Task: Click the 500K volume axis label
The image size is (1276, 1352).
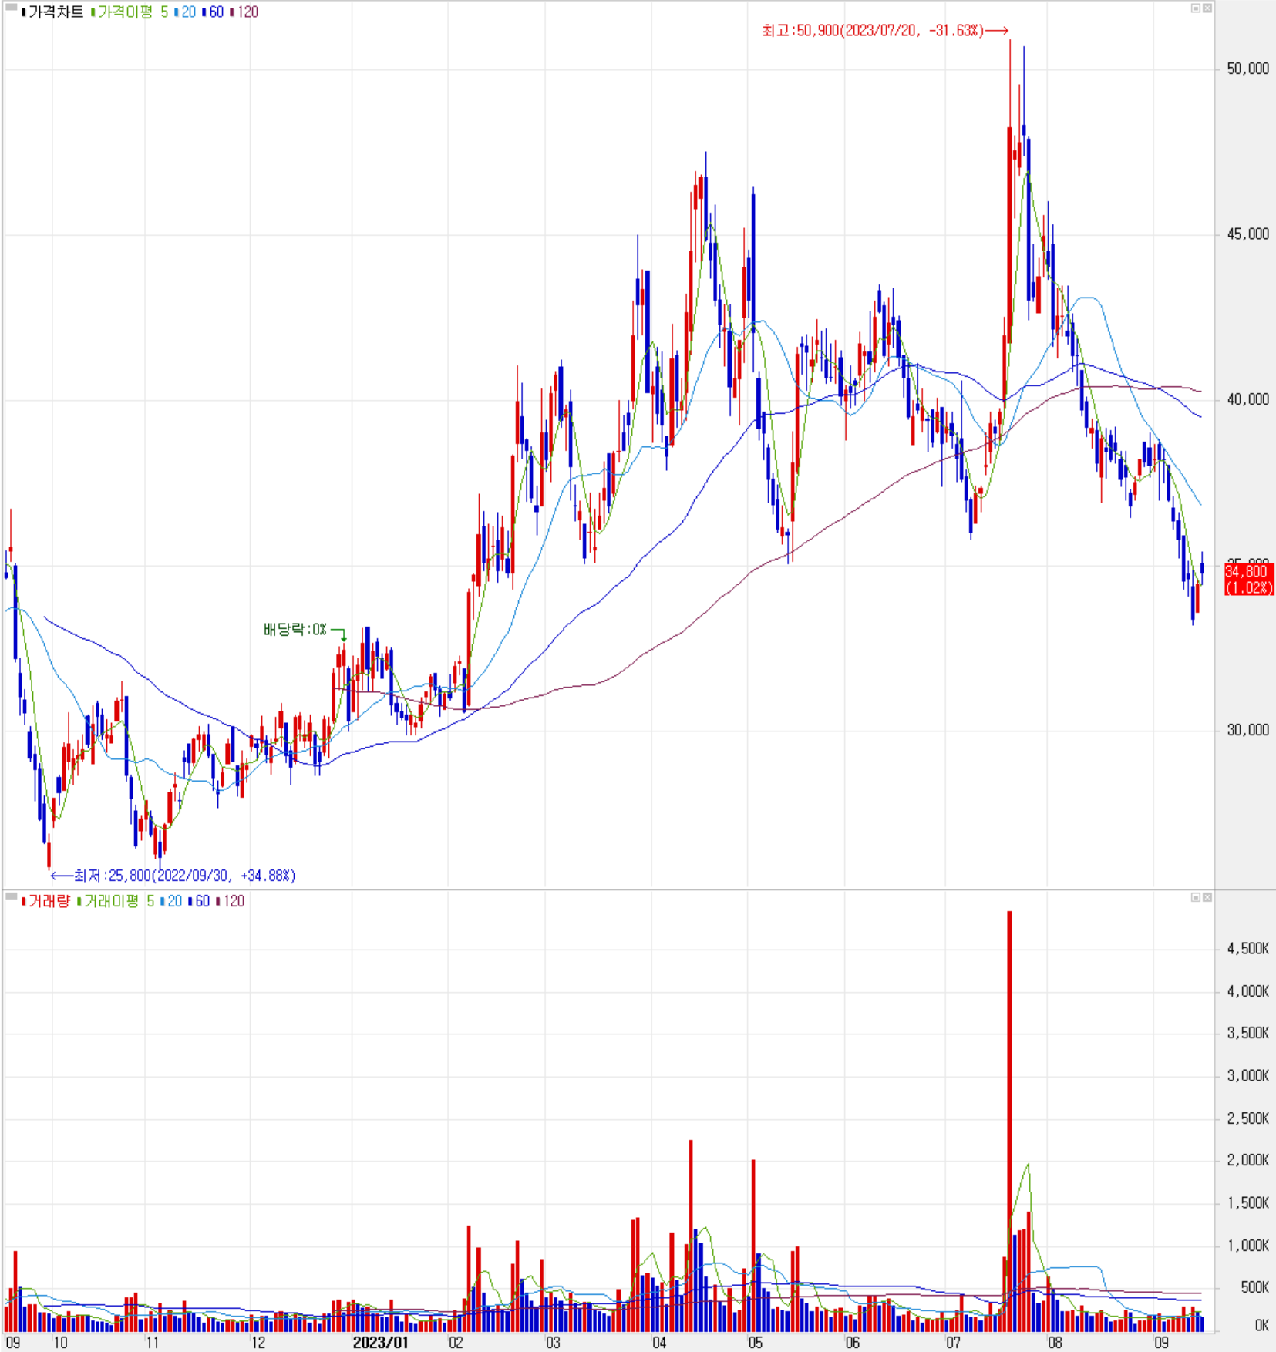Action: (1254, 1287)
